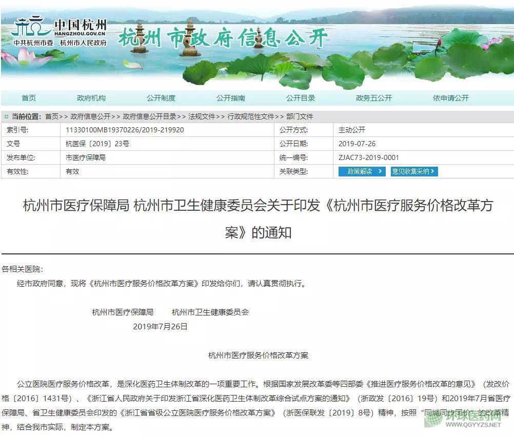
Task: Click the arrow on the 意见收集采纳 button
Action: click(x=433, y=172)
